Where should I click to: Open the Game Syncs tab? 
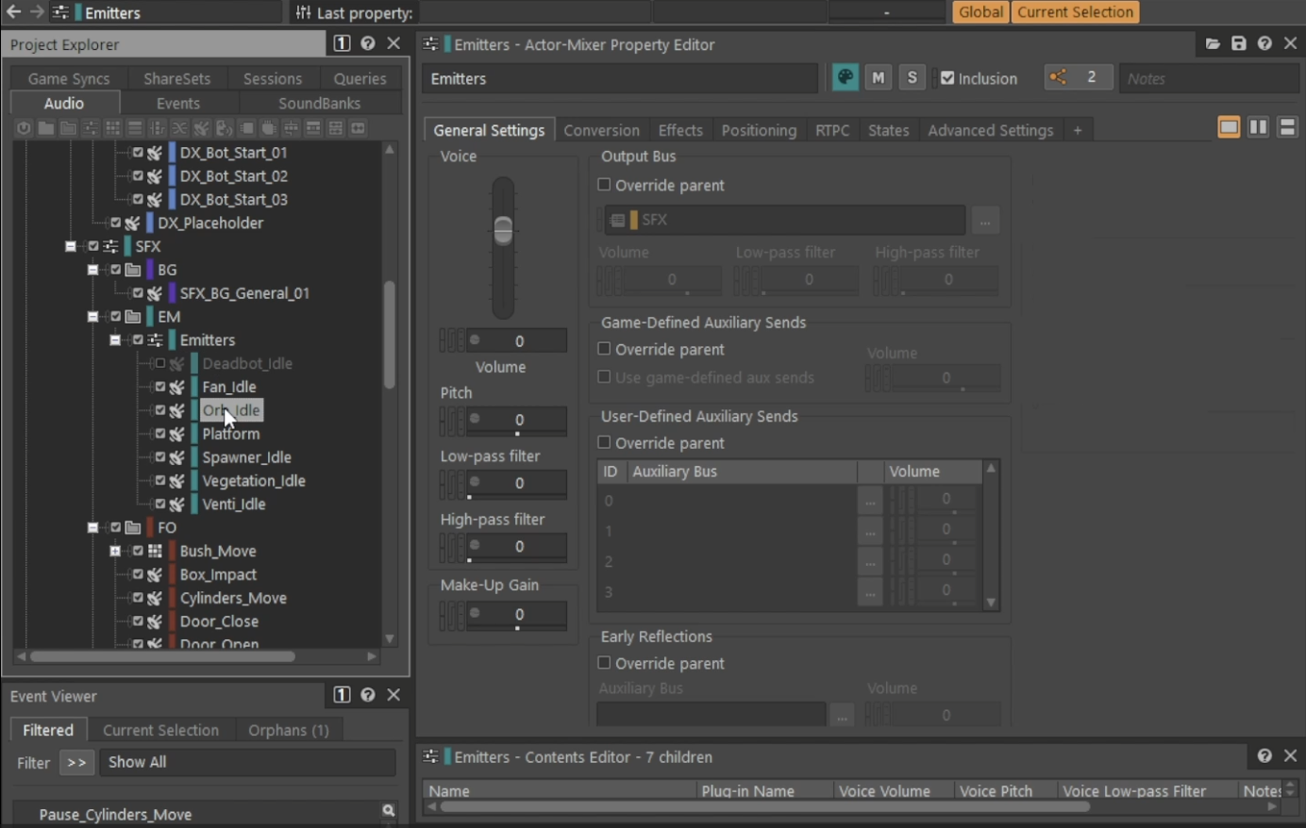69,78
